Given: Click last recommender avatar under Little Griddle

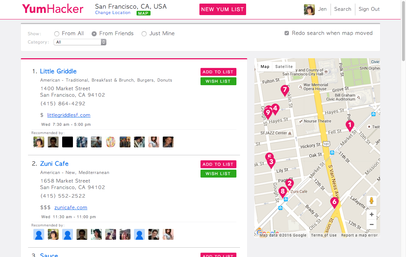Looking at the screenshot, I should coord(168,142).
